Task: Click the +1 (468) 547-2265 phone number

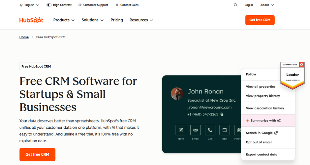Action: 202,115
